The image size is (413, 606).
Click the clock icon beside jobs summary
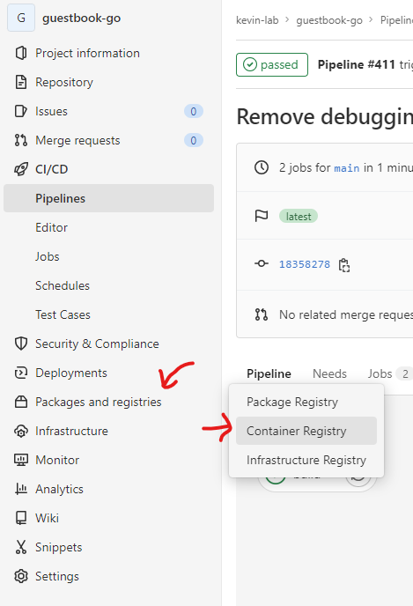point(262,167)
